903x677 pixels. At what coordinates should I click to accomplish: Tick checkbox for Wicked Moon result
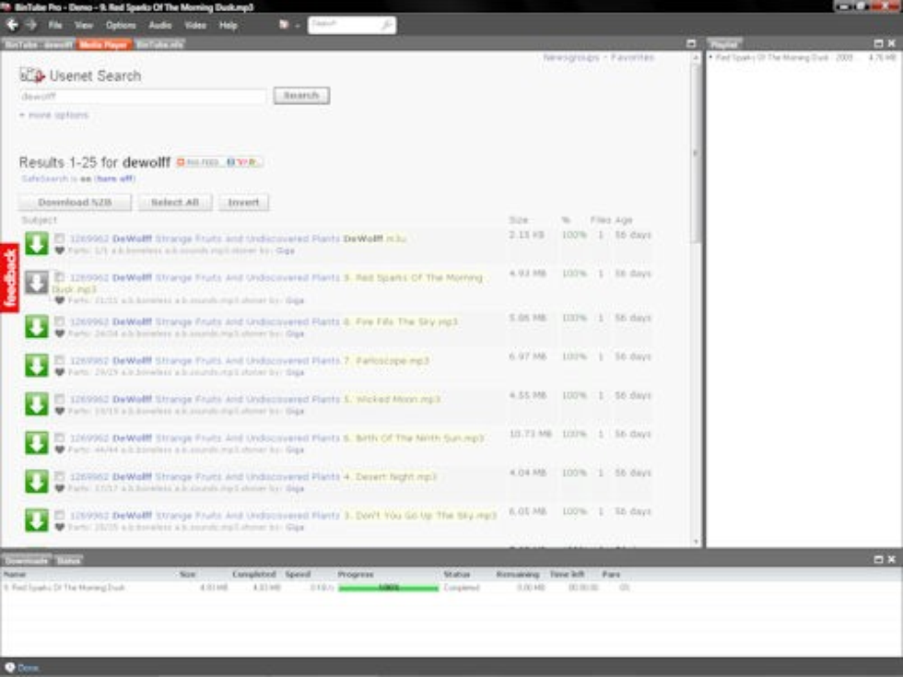pyautogui.click(x=59, y=399)
